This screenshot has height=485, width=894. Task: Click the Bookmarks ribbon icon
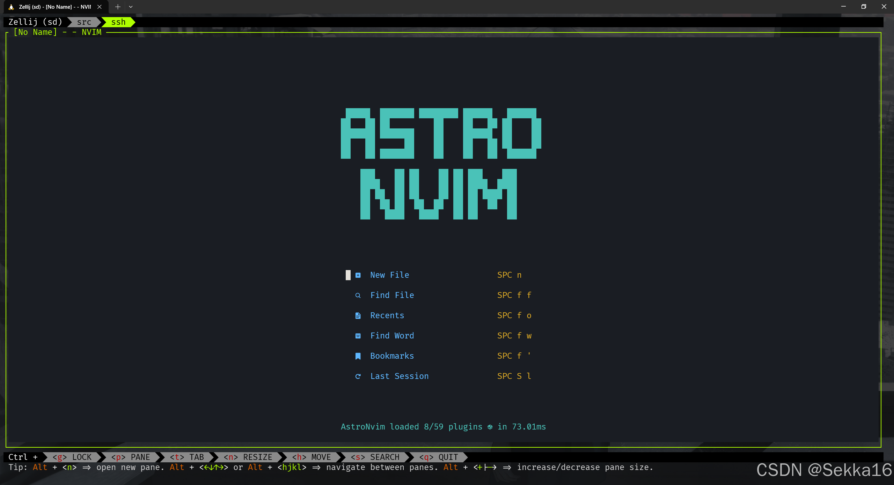pos(358,356)
